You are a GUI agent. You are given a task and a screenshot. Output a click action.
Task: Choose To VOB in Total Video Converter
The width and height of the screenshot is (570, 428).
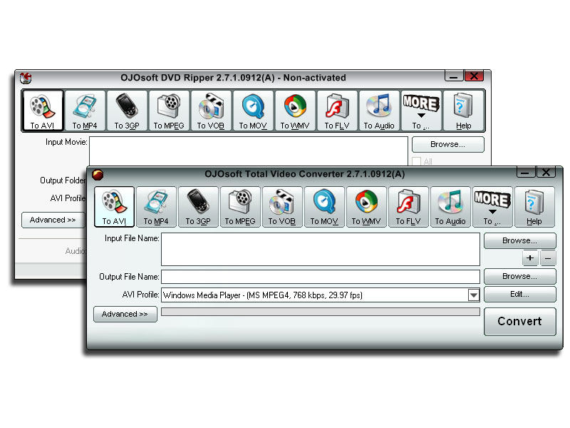pyautogui.click(x=282, y=207)
